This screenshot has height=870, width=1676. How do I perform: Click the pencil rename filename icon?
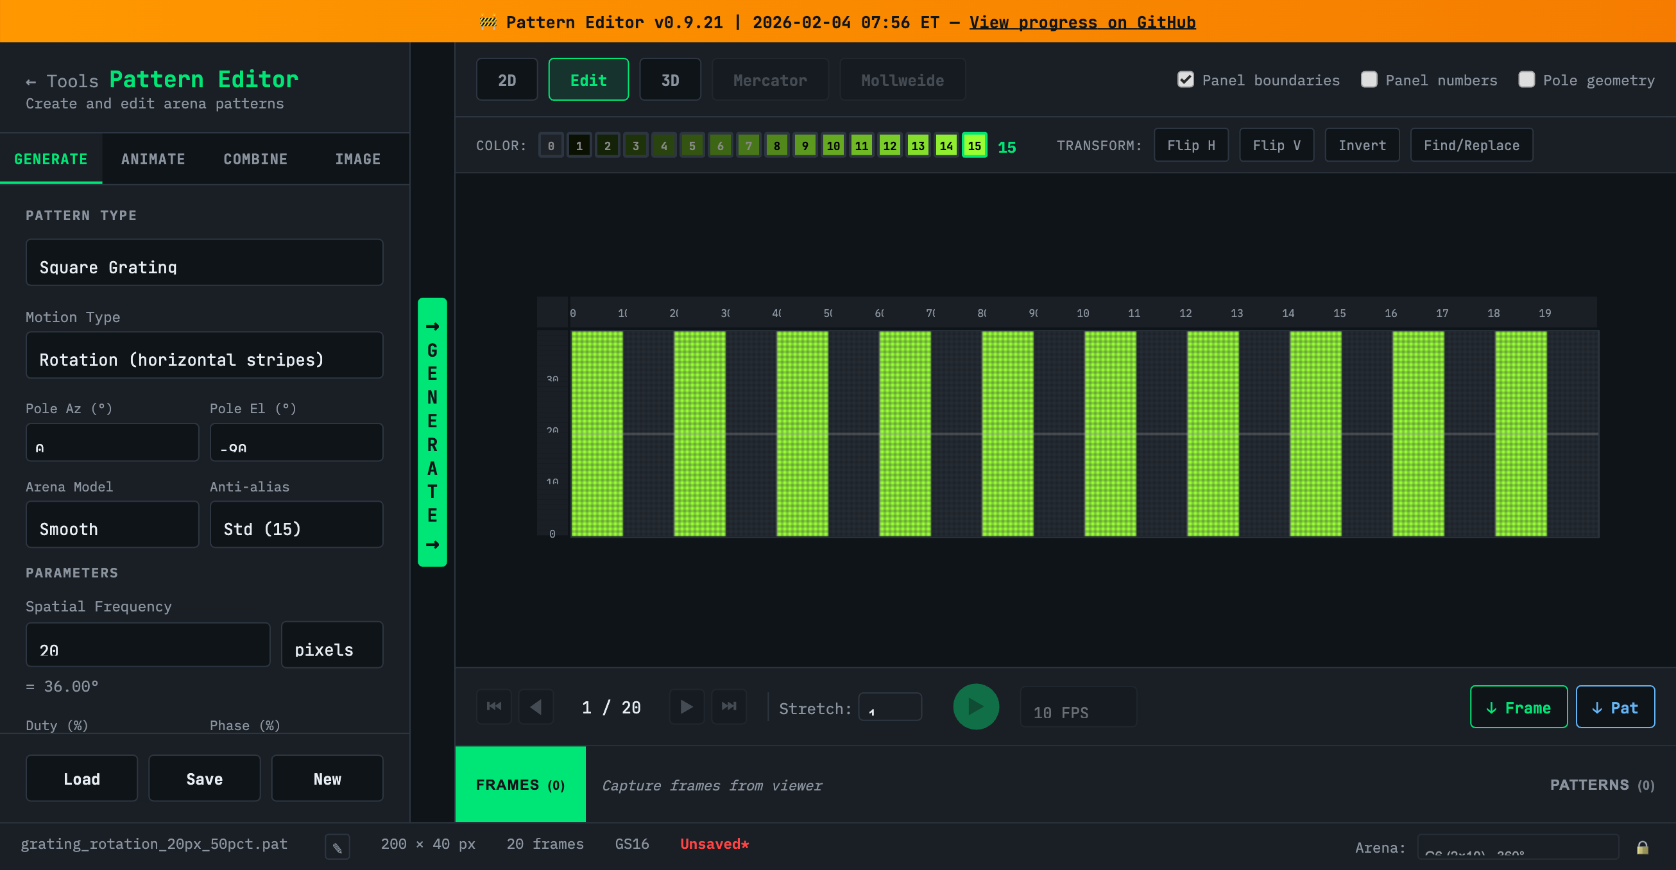coord(337,848)
